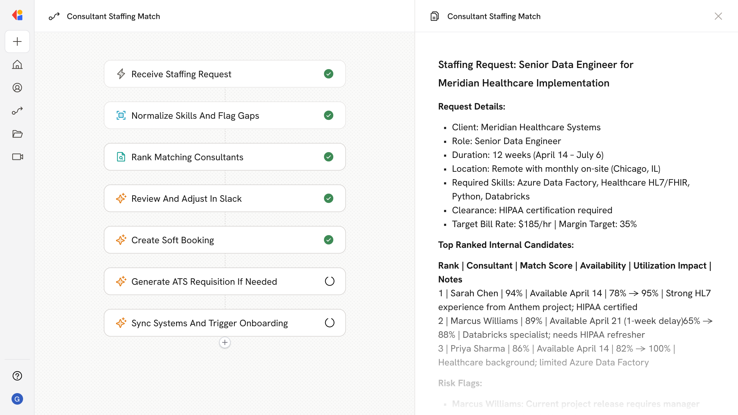The image size is (738, 415).
Task: Click pending status circle on Generate ATS Requisition
Action: 329,281
